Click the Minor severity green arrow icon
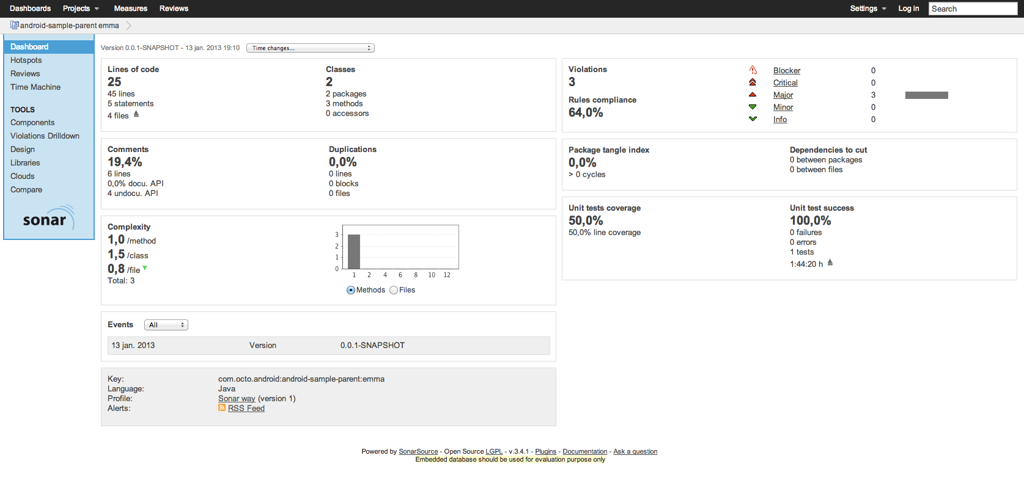Screen dimensions: 1024x494 click(x=753, y=107)
